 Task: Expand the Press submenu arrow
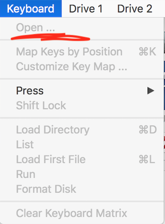151,91
